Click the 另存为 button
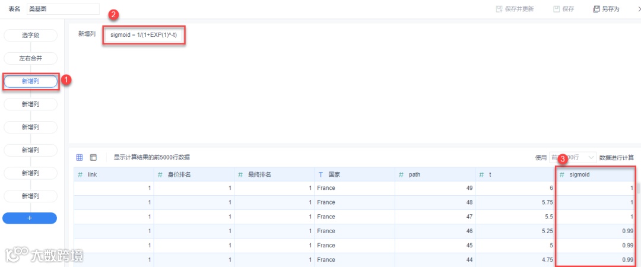 tap(606, 9)
